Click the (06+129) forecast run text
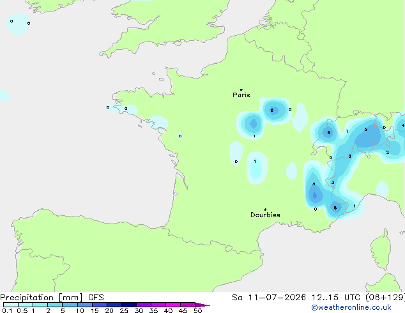The image size is (405, 313). pos(385,298)
